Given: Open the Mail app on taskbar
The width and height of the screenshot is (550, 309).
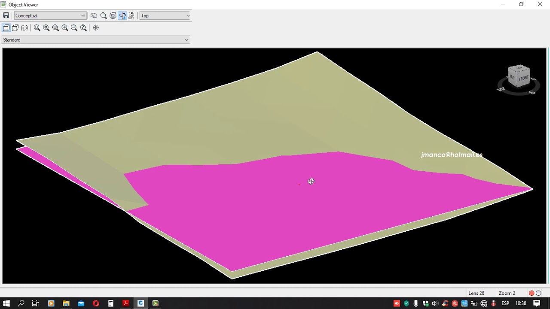Looking at the screenshot, I should pos(81,303).
